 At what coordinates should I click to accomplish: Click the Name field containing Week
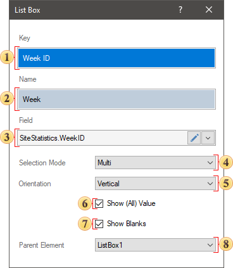(x=116, y=99)
